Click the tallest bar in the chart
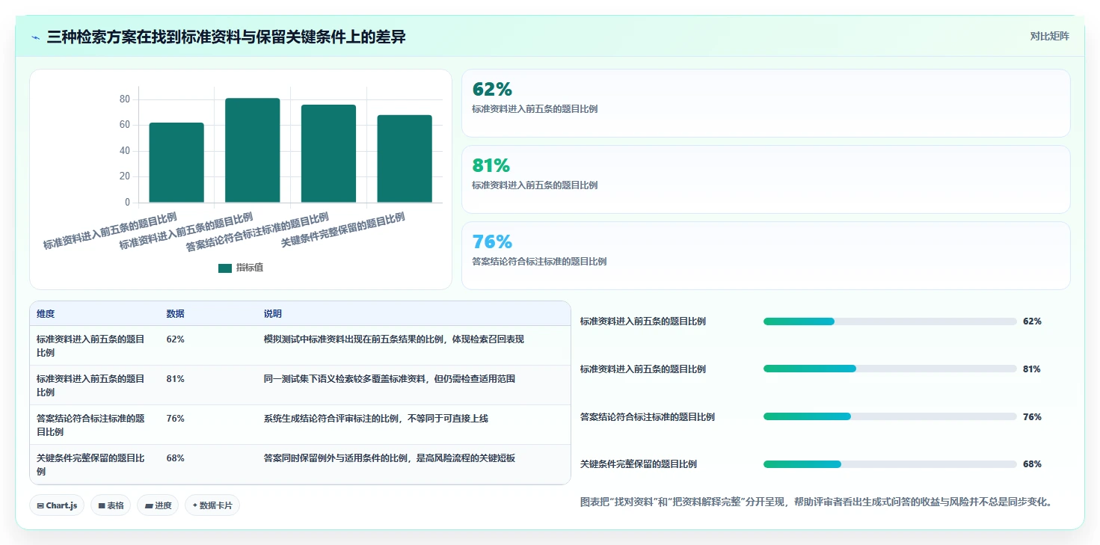Screen dimensions: 1100x545 (253, 150)
